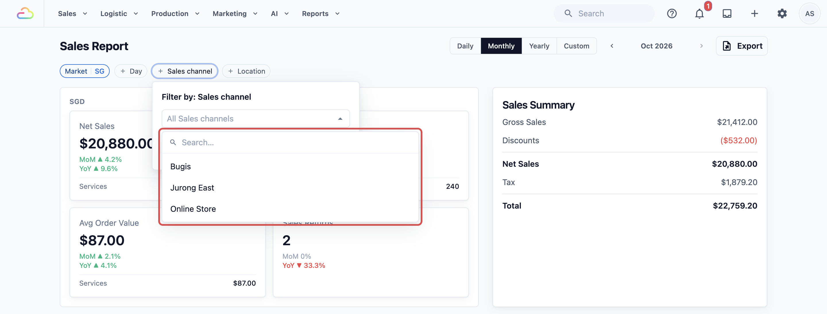This screenshot has height=314, width=827.
Task: Click the Oct 2026 date label
Action: 656,46
